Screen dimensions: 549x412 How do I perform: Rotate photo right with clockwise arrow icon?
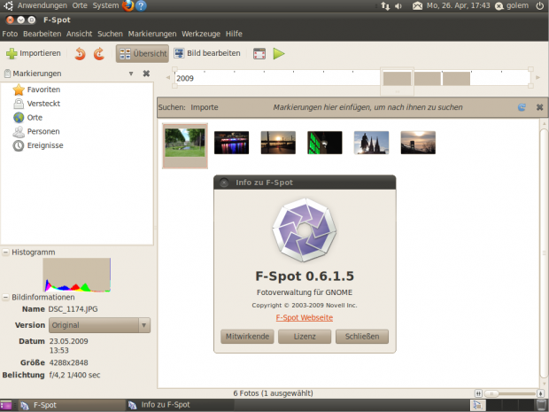(99, 54)
